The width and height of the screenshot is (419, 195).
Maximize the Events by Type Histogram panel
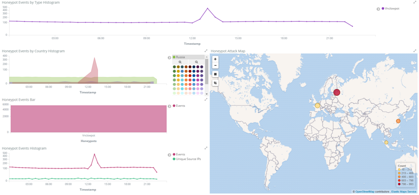[415, 2]
